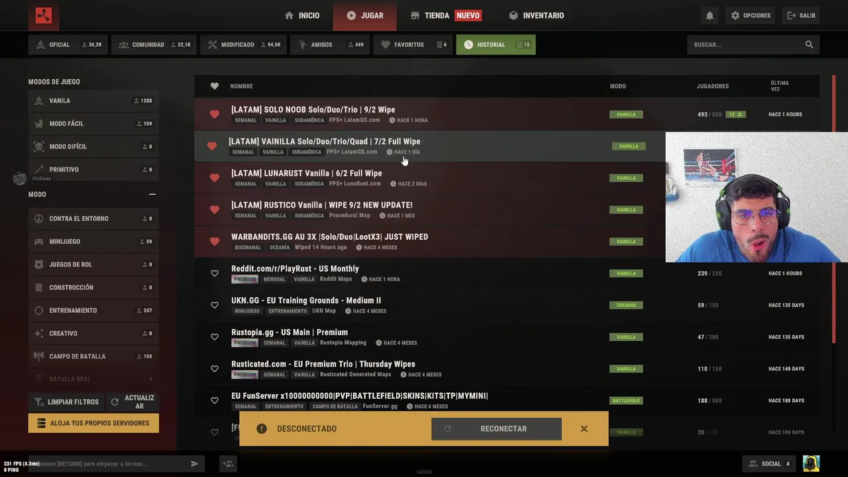The height and width of the screenshot is (477, 848).
Task: Click the RECONECTAR button
Action: [x=496, y=429]
